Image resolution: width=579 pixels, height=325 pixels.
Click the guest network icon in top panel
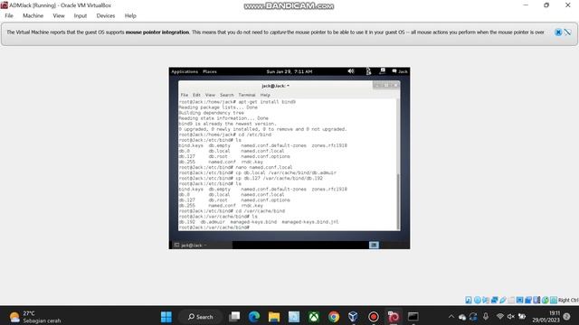pyautogui.click(x=382, y=71)
